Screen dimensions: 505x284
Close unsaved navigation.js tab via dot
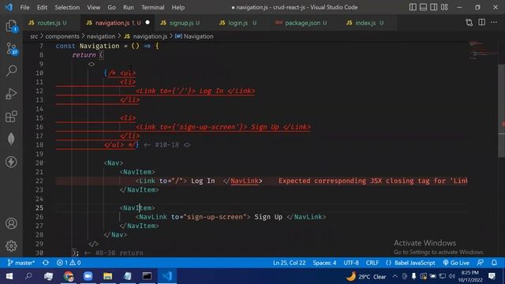click(x=148, y=22)
